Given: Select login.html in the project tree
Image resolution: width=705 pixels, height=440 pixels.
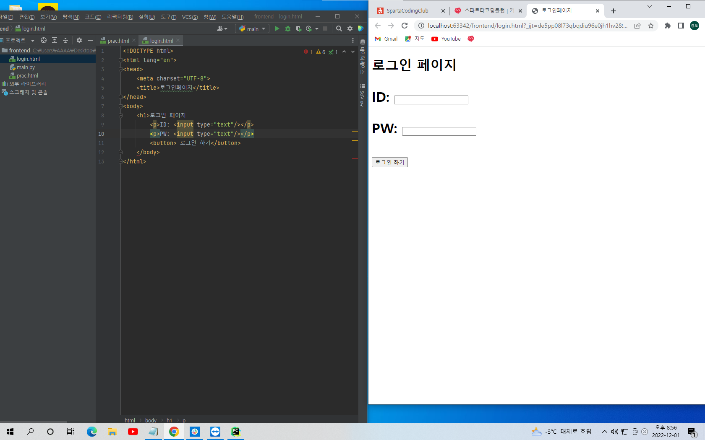Looking at the screenshot, I should pyautogui.click(x=28, y=59).
